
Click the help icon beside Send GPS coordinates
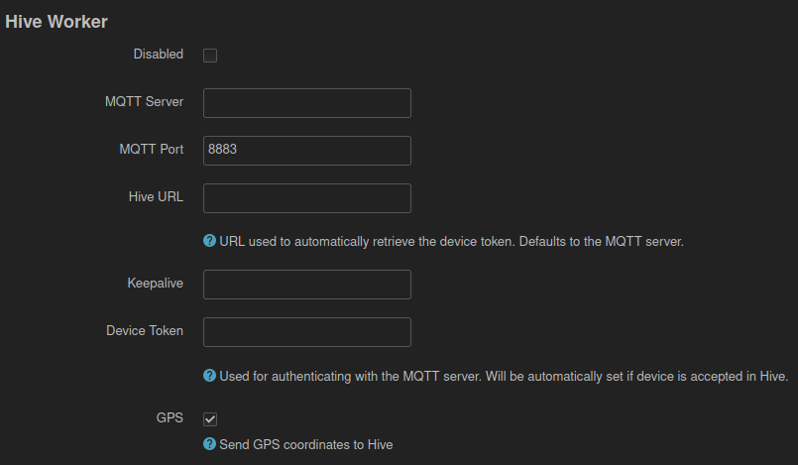tap(209, 443)
